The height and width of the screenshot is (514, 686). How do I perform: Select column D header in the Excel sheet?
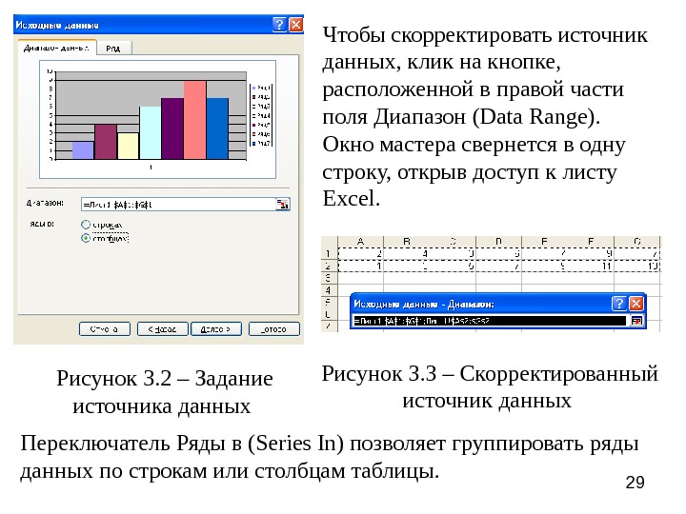point(498,242)
